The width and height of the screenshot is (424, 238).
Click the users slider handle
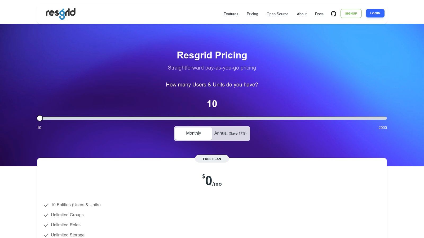pyautogui.click(x=40, y=118)
